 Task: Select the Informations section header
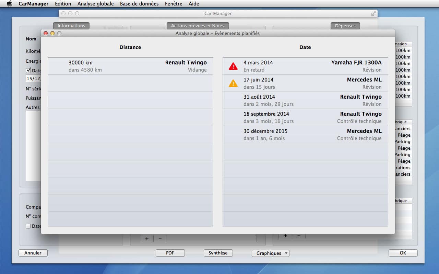tap(71, 26)
